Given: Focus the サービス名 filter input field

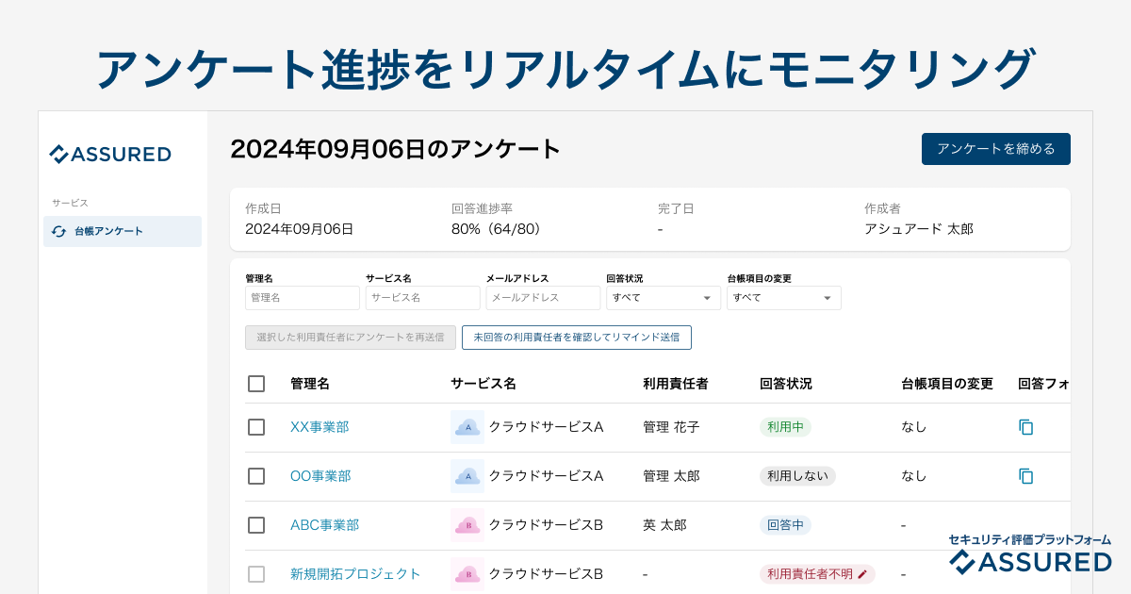Looking at the screenshot, I should (423, 298).
